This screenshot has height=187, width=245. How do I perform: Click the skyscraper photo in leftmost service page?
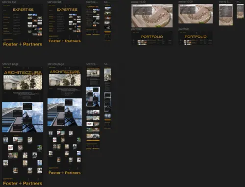tap(23, 117)
